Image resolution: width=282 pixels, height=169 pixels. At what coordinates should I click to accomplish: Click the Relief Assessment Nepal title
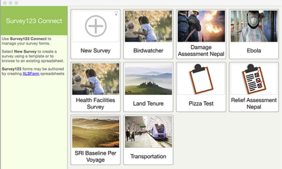(254, 103)
